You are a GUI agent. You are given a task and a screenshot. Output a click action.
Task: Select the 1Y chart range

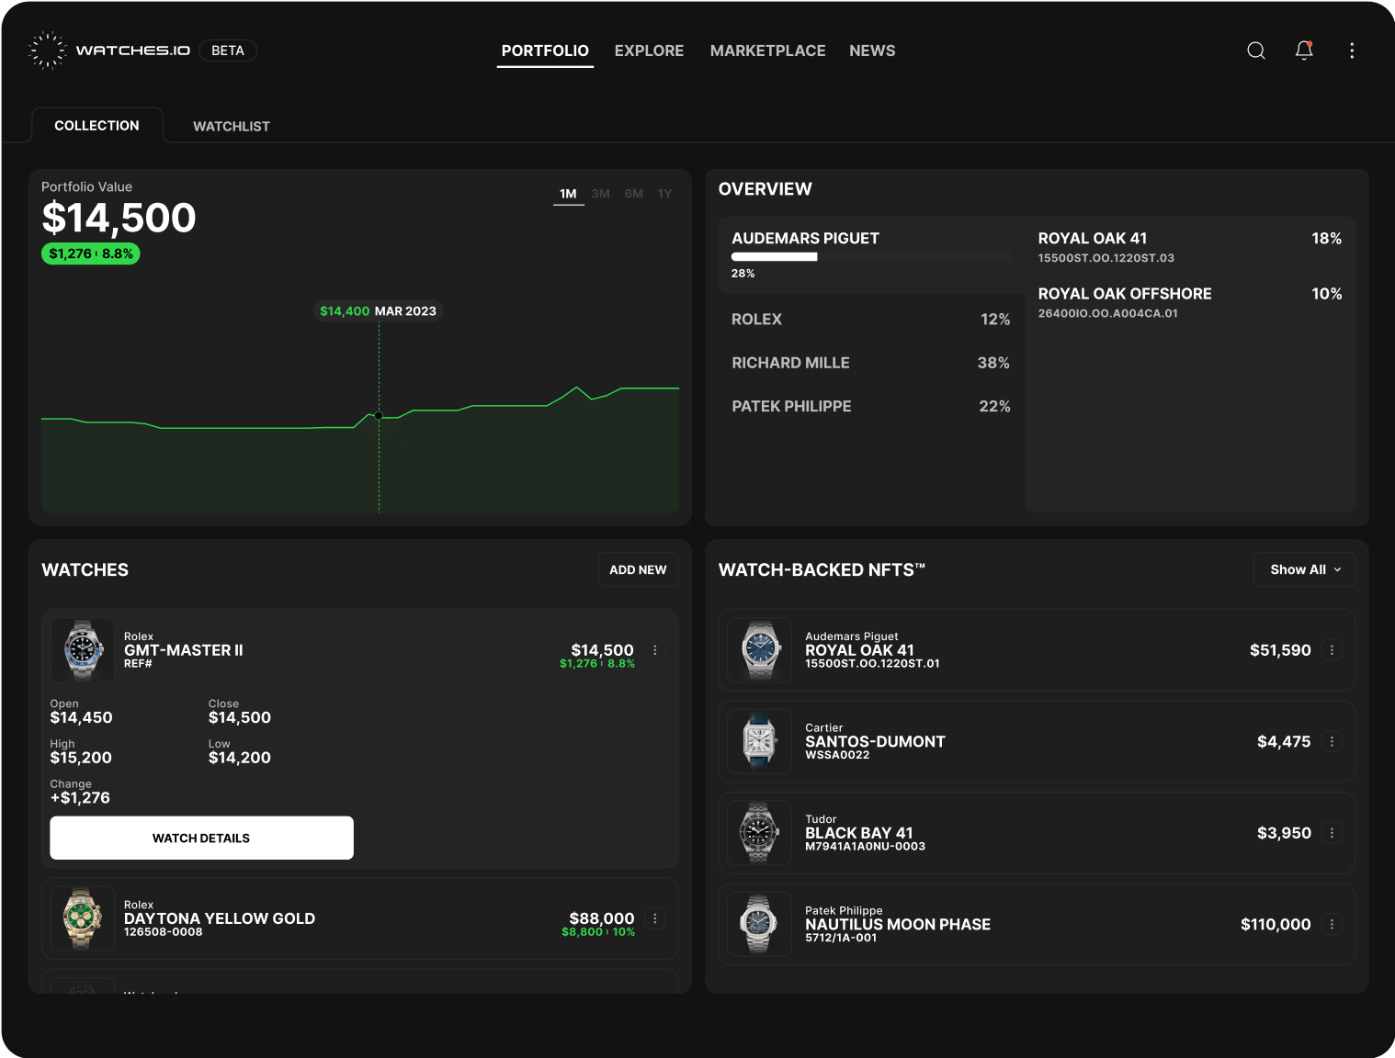[x=664, y=194]
